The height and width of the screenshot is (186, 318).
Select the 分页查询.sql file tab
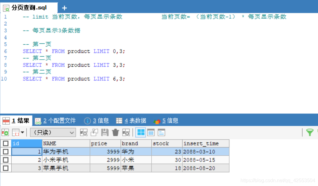(29, 8)
